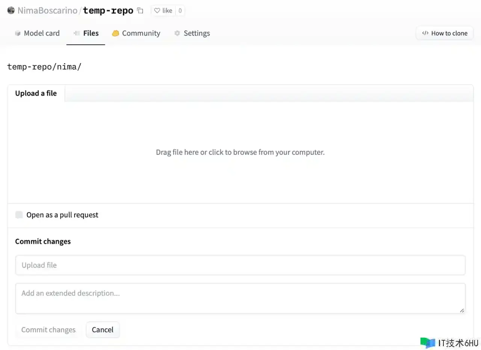Switch to the Community tab
The height and width of the screenshot is (350, 481).
pos(141,33)
